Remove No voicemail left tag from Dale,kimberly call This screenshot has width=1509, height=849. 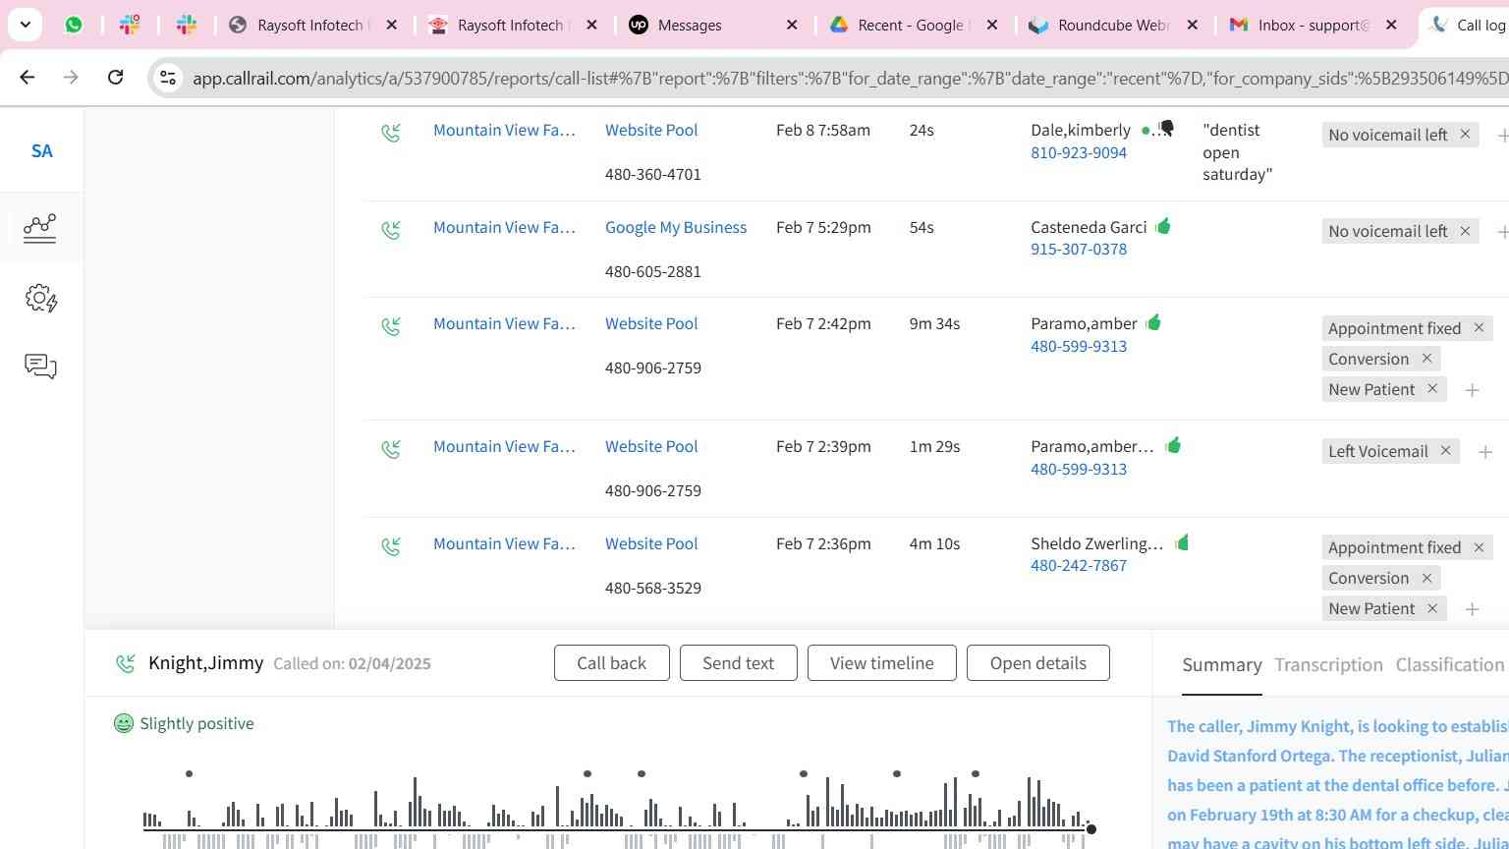coord(1465,134)
